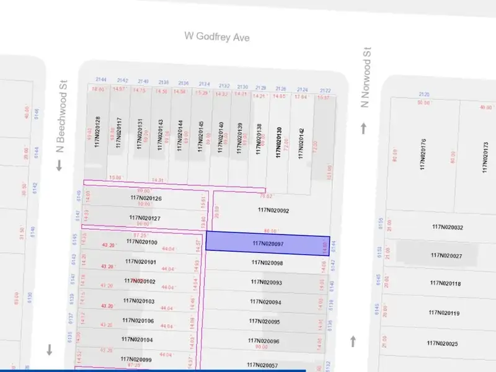The height and width of the screenshot is (372, 496).
Task: Select parcel 117N020145
Action: pos(200,136)
